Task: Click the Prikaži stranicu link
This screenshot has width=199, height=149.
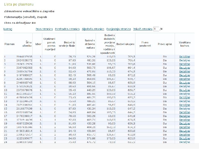Action: [143, 29]
